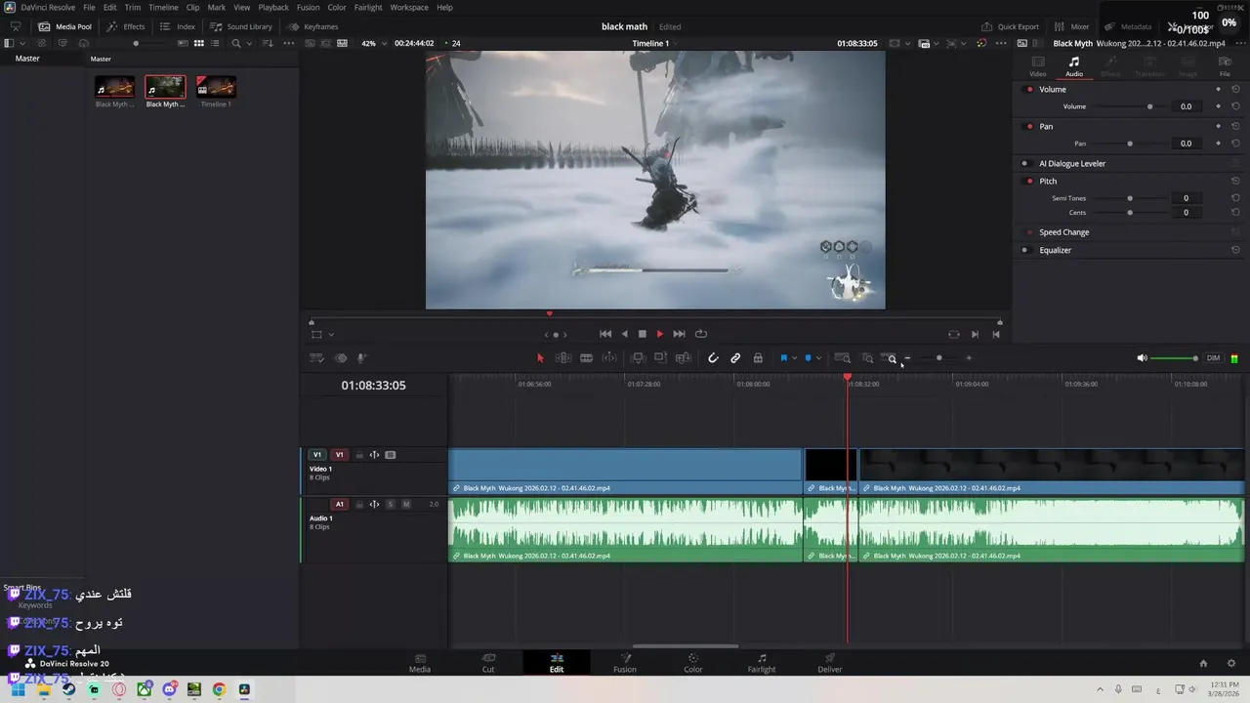Open the Index panel
Image resolution: width=1250 pixels, height=703 pixels.
coord(178,26)
